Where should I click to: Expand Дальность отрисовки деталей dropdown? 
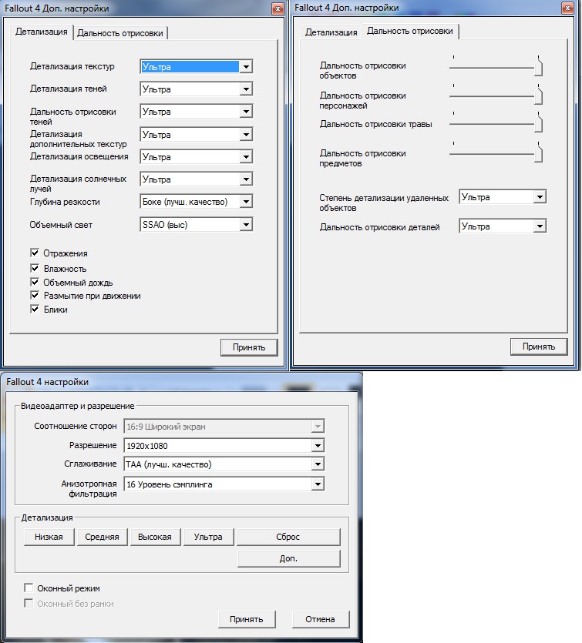click(x=503, y=226)
